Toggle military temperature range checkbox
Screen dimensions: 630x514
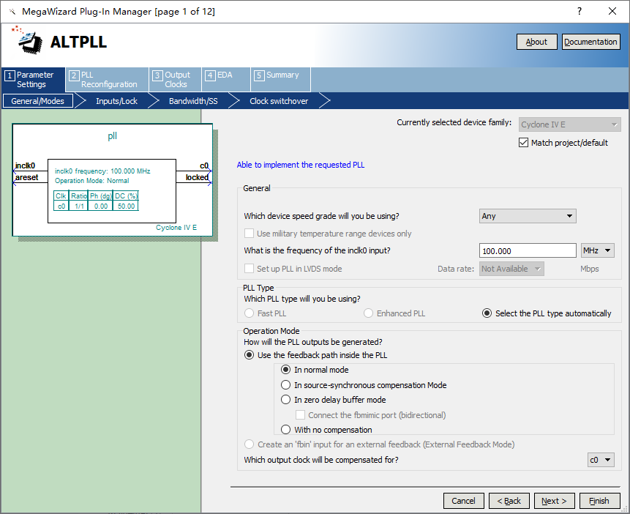pos(249,234)
